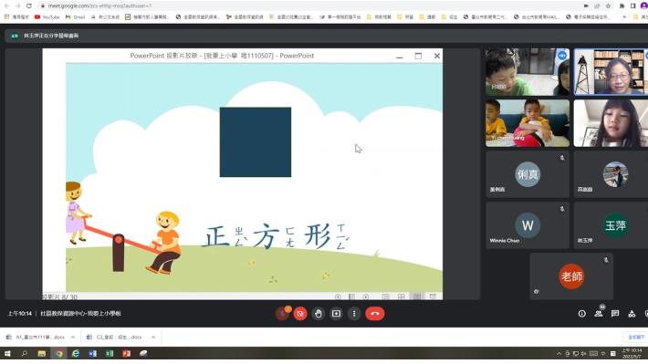Select the girl with long hair video tile

click(x=611, y=123)
